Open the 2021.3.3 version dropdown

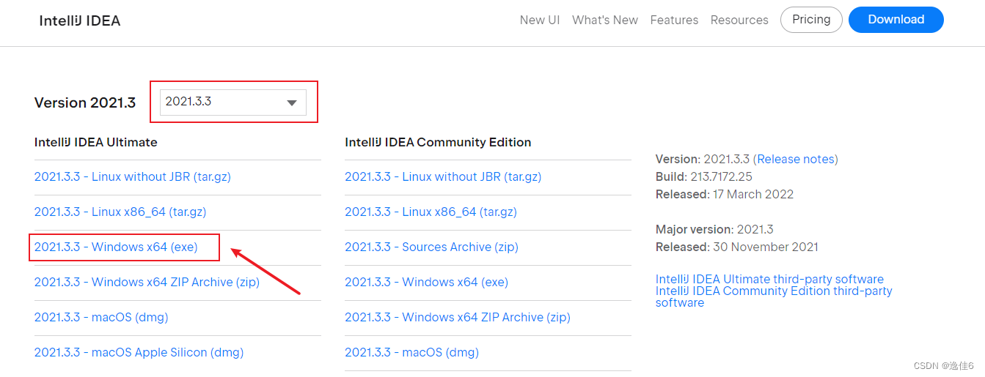pyautogui.click(x=233, y=102)
